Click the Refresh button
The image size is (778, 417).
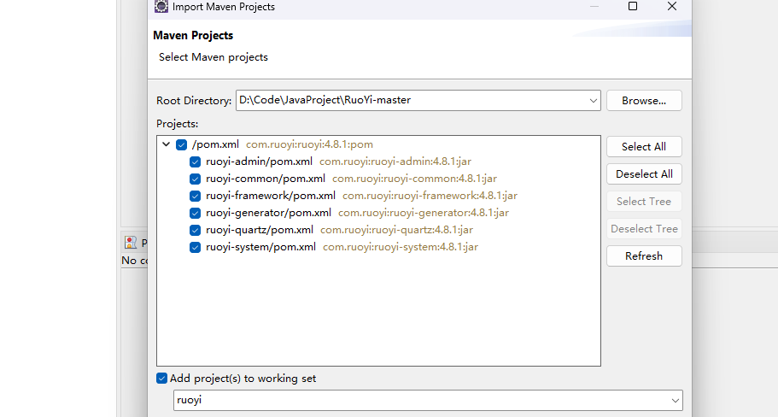pos(644,256)
